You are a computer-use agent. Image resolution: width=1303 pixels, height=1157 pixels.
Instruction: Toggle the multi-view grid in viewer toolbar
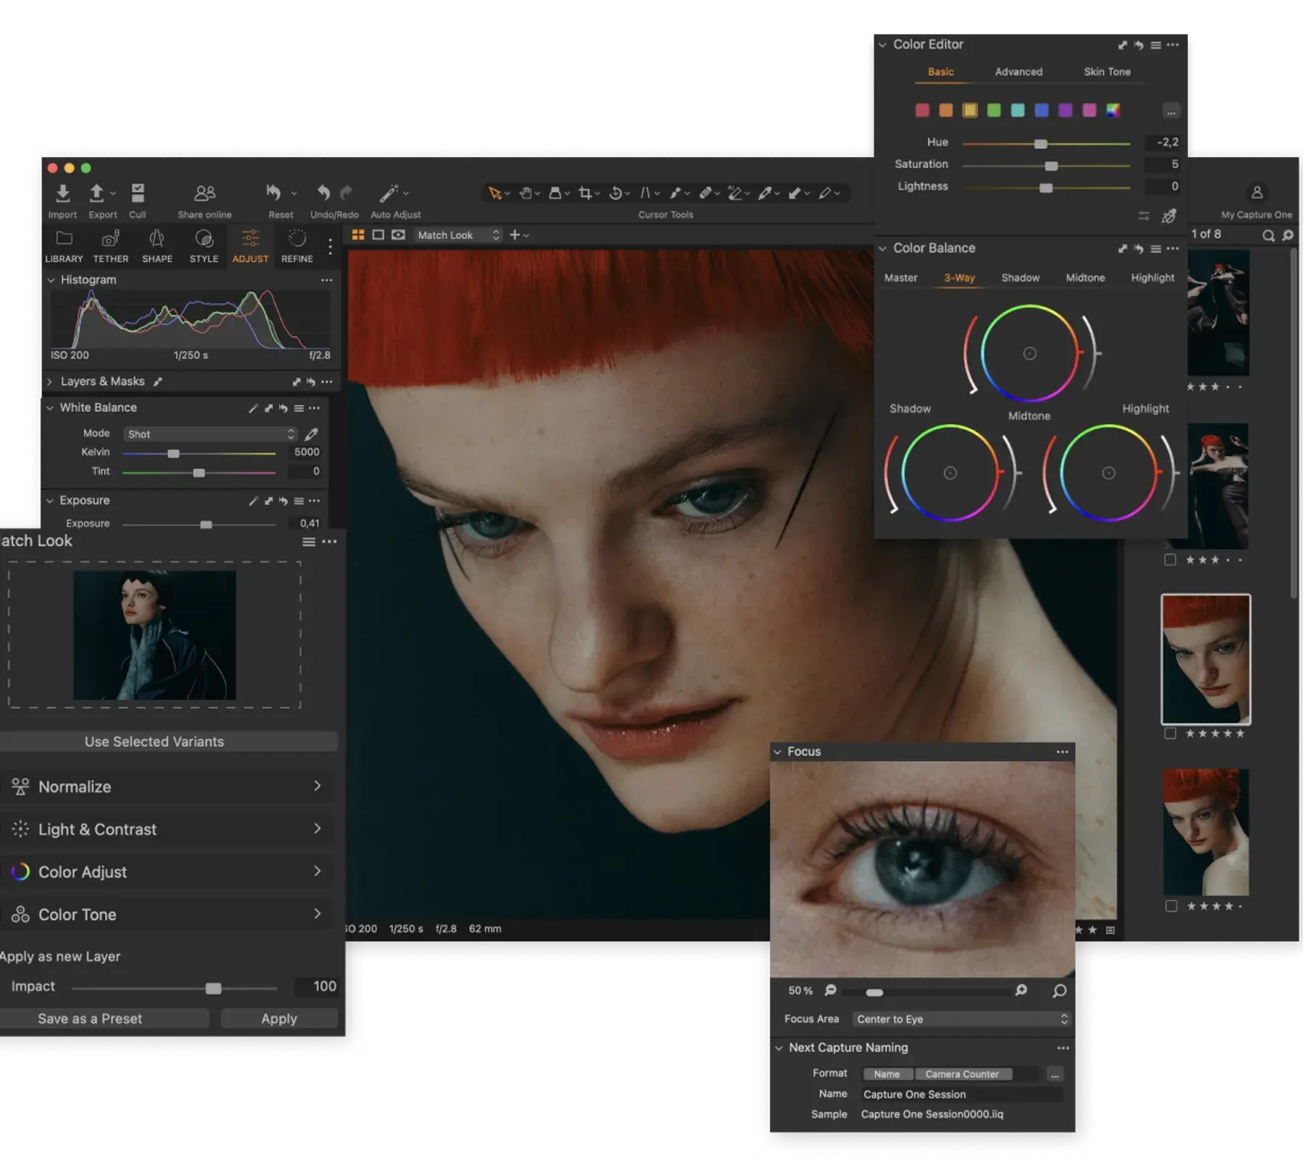[x=358, y=234]
